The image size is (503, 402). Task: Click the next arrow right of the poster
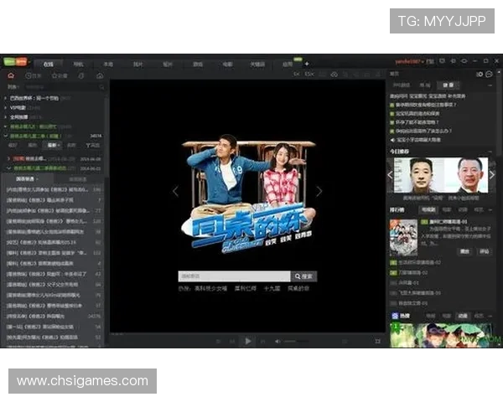coord(319,191)
